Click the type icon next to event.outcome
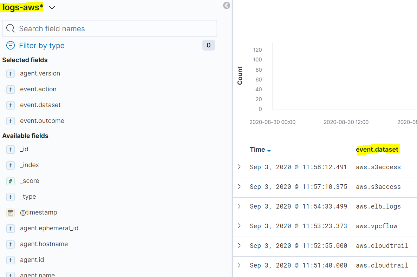Image resolution: width=417 pixels, height=277 pixels. (11, 121)
